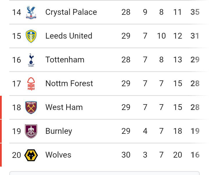Click the Nottm Forest tree crest
This screenshot has width=209, height=175.
tap(31, 84)
